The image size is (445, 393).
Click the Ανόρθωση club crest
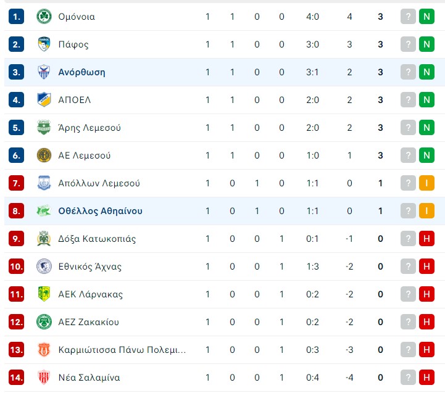44,72
